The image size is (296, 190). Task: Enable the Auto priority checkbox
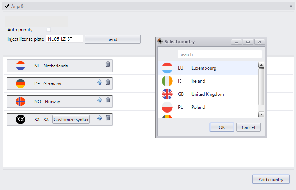49,29
